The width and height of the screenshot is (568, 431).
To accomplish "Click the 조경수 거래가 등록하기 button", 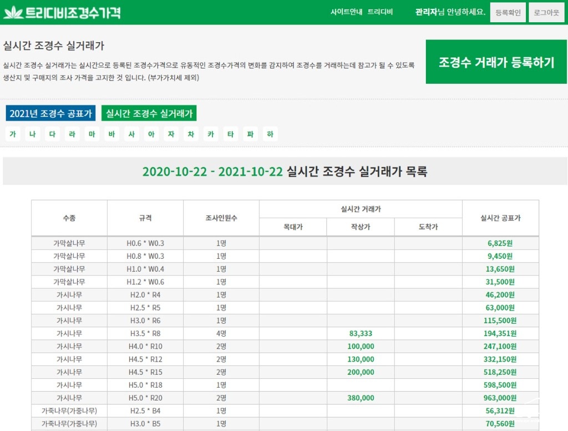I will (496, 62).
